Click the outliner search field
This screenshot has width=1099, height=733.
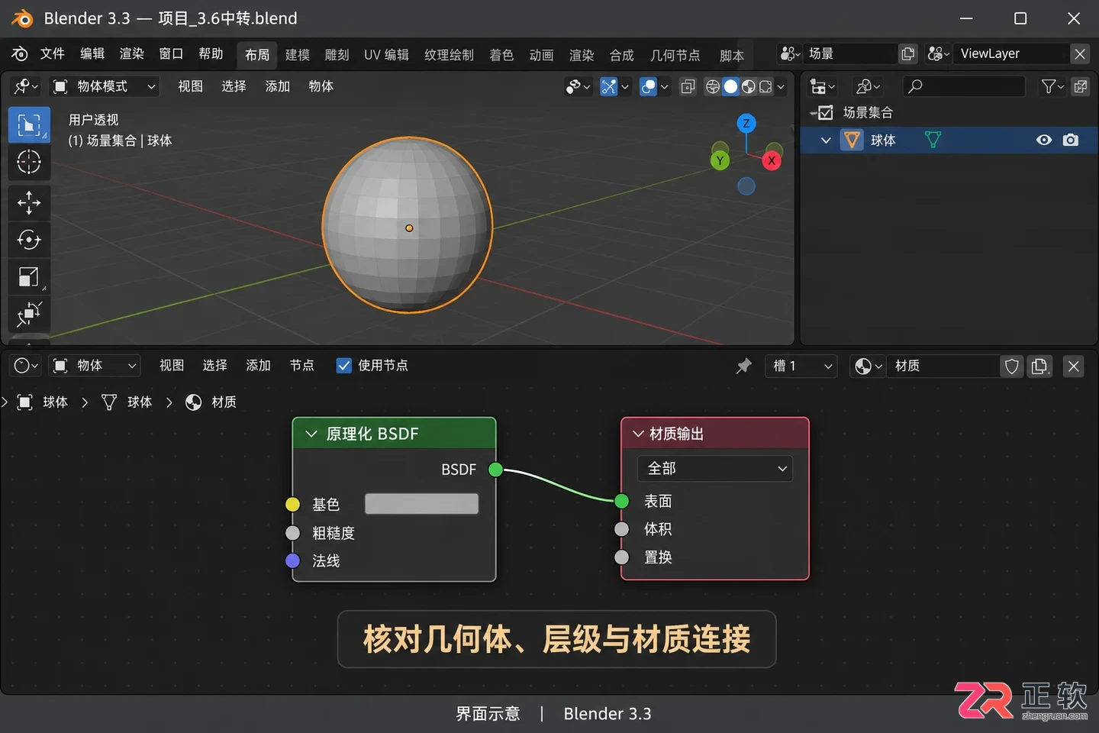point(964,86)
